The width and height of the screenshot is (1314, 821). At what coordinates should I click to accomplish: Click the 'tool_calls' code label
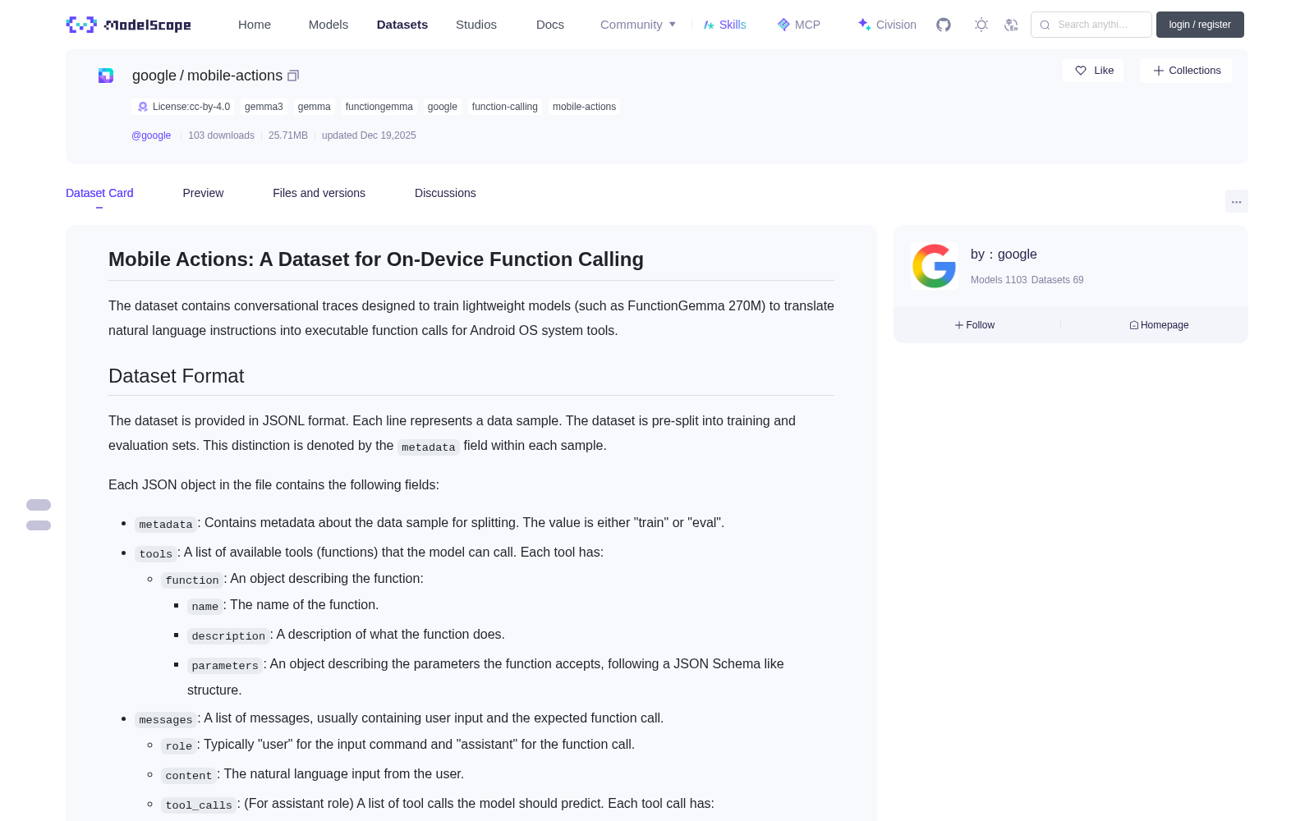coord(199,805)
